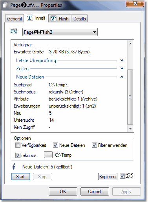Click the T icon on Inhalt tab
This screenshot has height=203, width=148.
click(x=30, y=18)
